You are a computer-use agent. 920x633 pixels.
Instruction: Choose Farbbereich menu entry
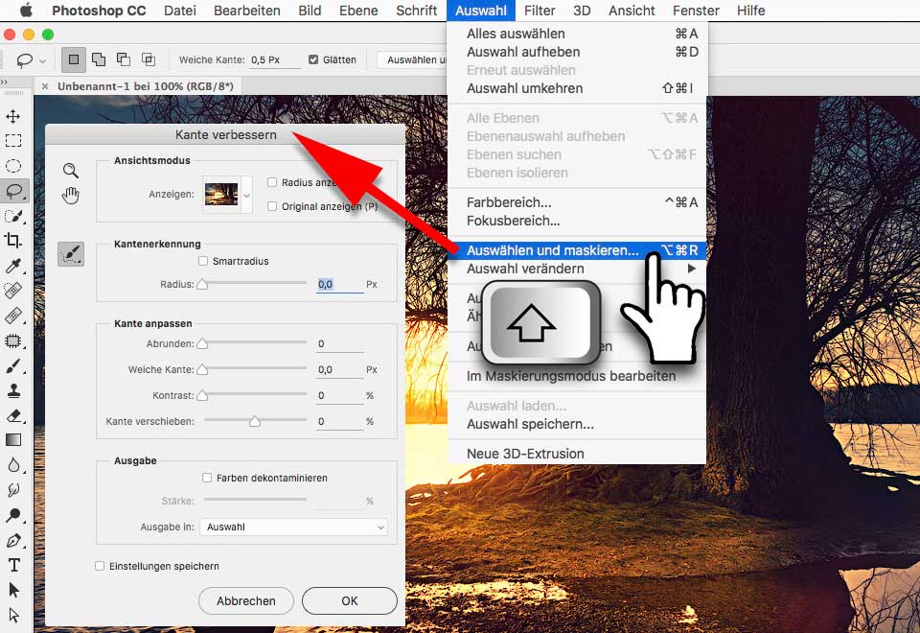(576, 202)
